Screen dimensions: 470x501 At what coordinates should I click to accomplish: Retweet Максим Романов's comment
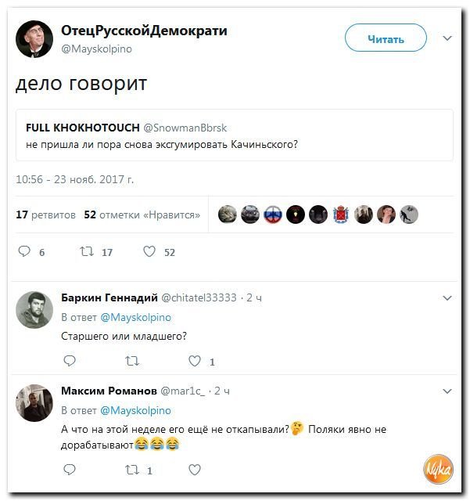[x=132, y=470]
